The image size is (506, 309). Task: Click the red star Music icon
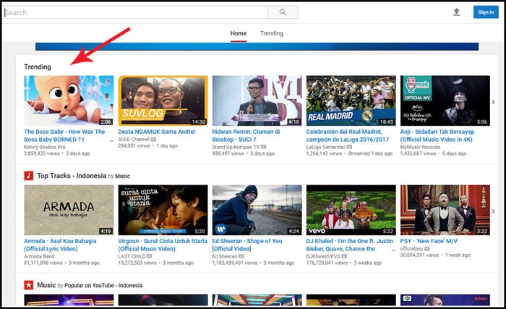pos(29,285)
